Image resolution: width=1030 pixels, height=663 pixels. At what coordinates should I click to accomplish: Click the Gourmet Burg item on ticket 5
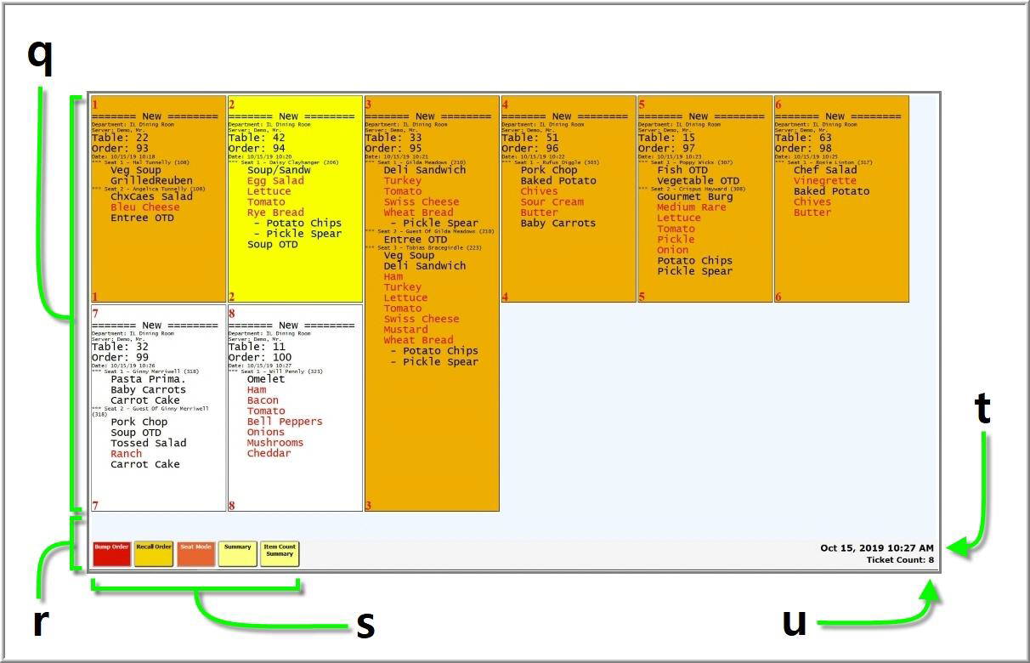click(694, 197)
